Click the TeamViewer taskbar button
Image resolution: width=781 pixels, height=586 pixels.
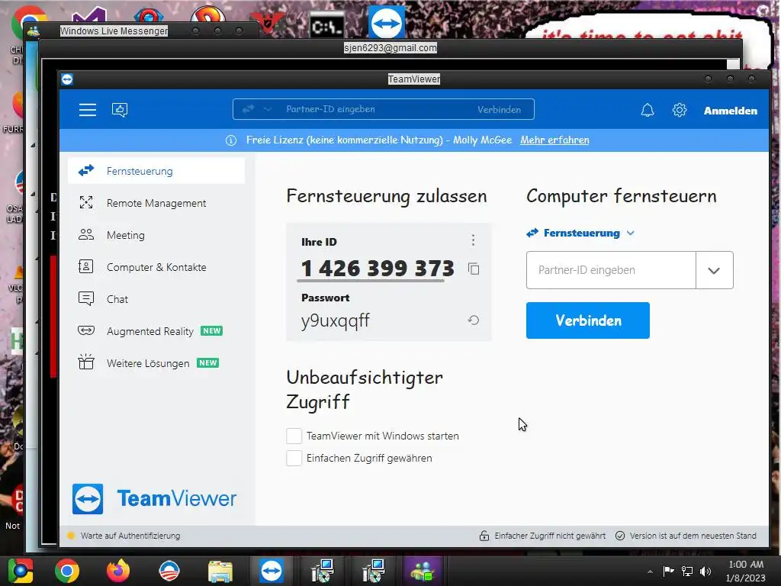click(x=272, y=571)
